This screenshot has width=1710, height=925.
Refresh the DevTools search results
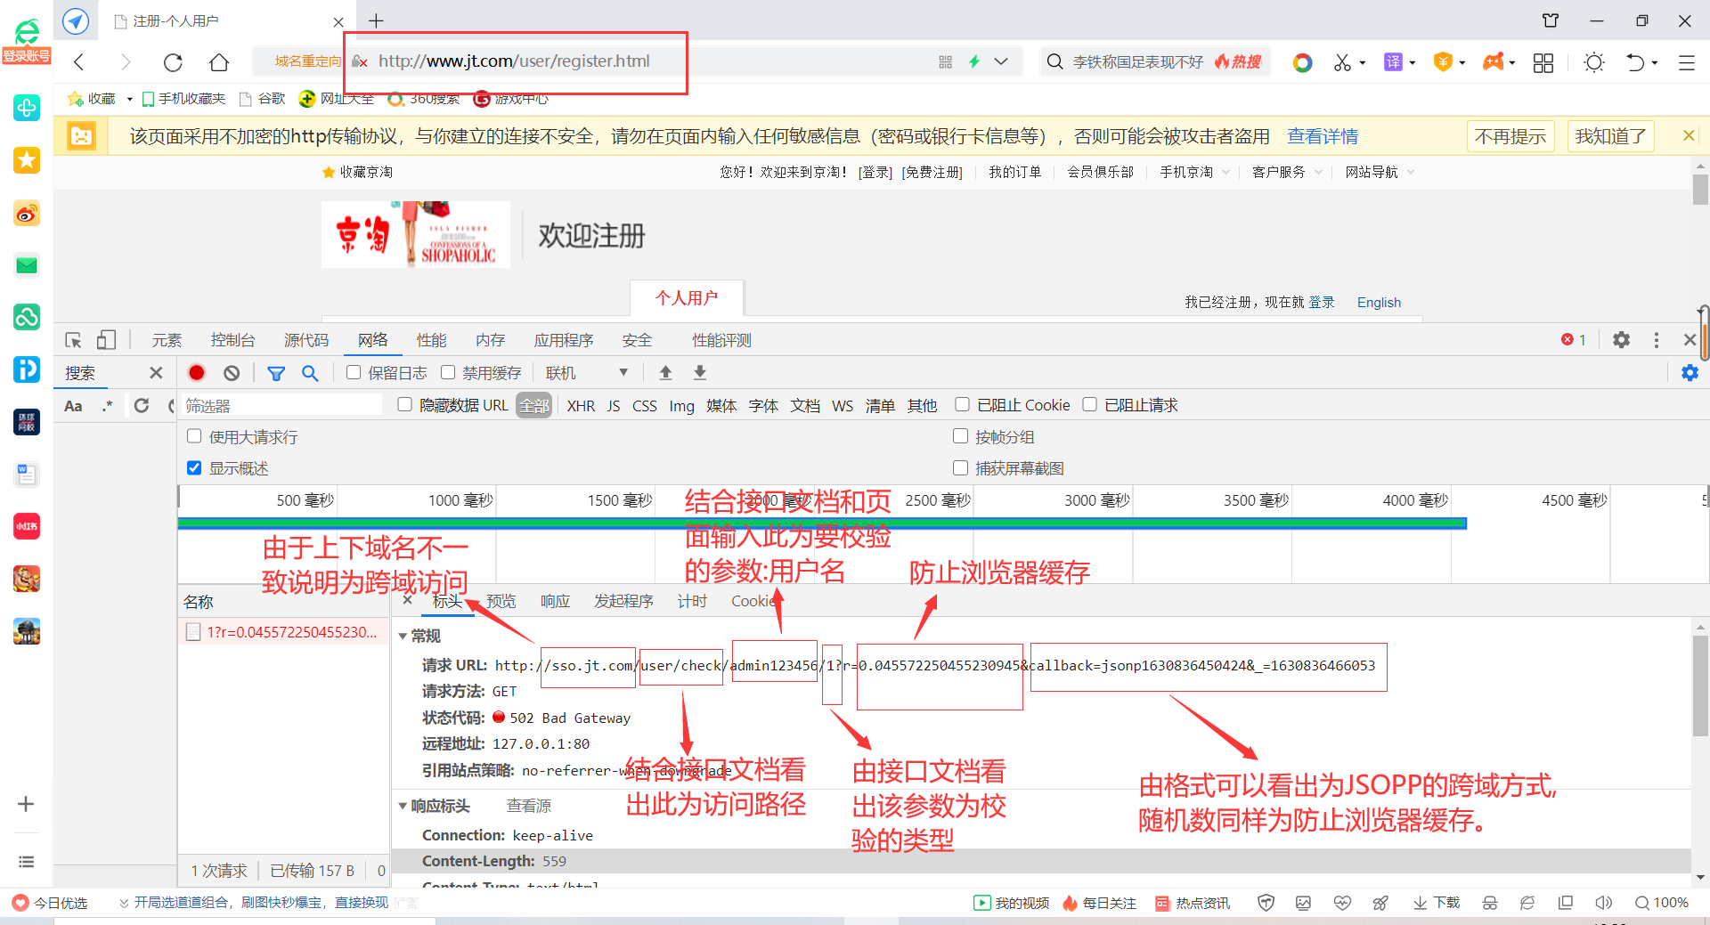click(x=142, y=406)
